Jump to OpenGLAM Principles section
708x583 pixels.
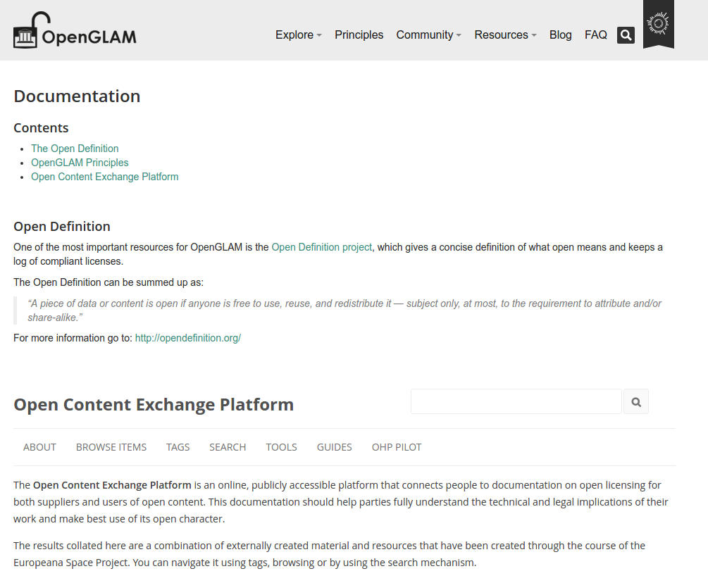[x=80, y=163]
